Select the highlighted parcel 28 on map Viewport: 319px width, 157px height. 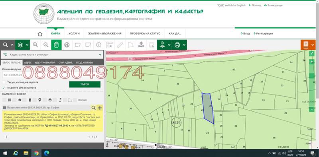208,108
